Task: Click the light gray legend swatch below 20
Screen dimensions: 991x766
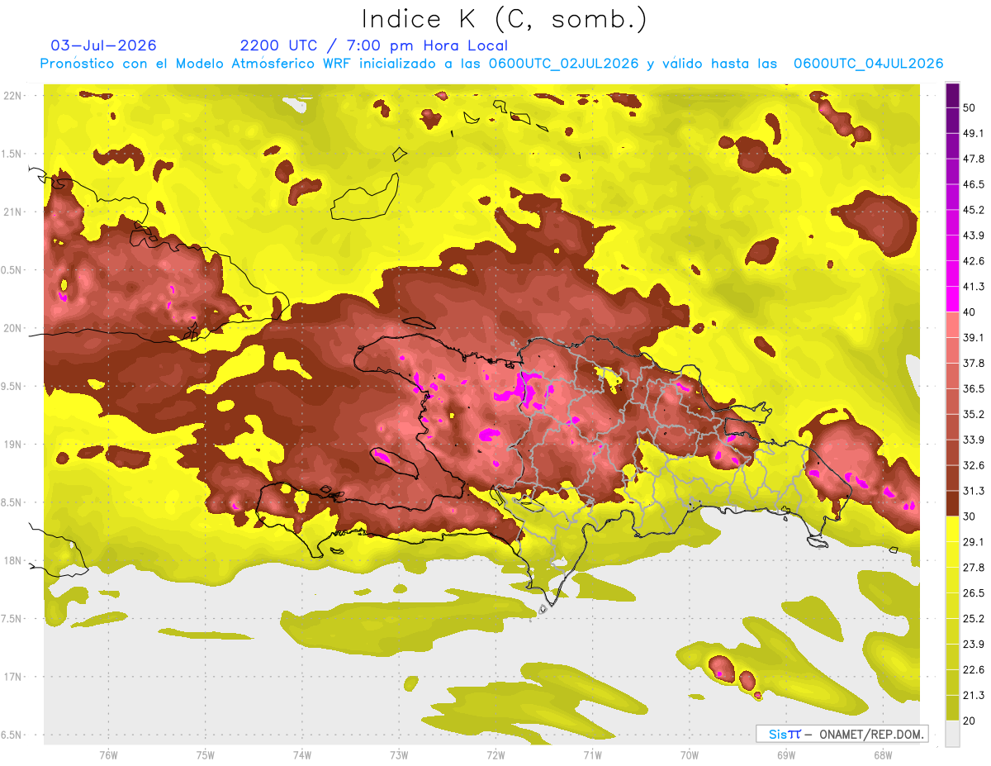Action: click(952, 733)
